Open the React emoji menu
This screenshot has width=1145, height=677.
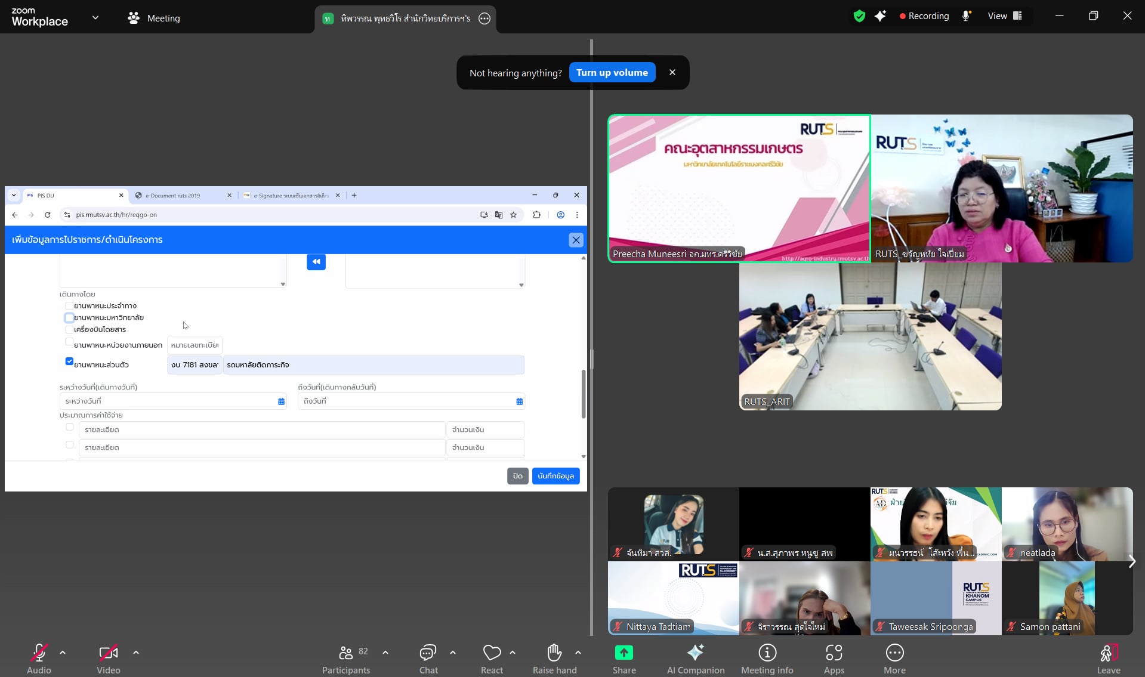click(492, 653)
